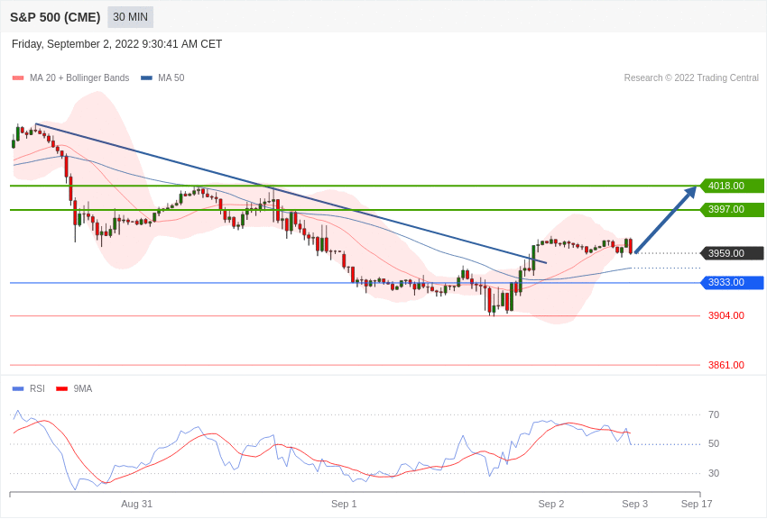Click the Aug 31 date axis label
This screenshot has width=767, height=519.
pos(137,504)
